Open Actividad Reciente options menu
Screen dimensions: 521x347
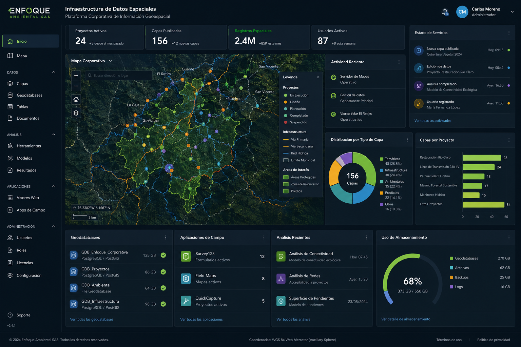click(399, 62)
